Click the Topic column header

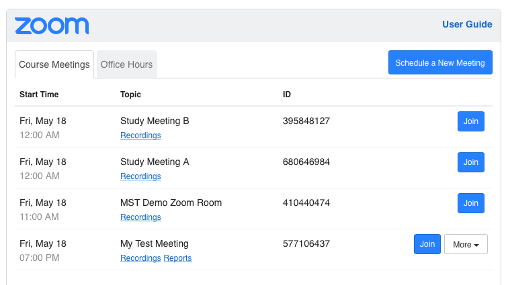pos(130,95)
